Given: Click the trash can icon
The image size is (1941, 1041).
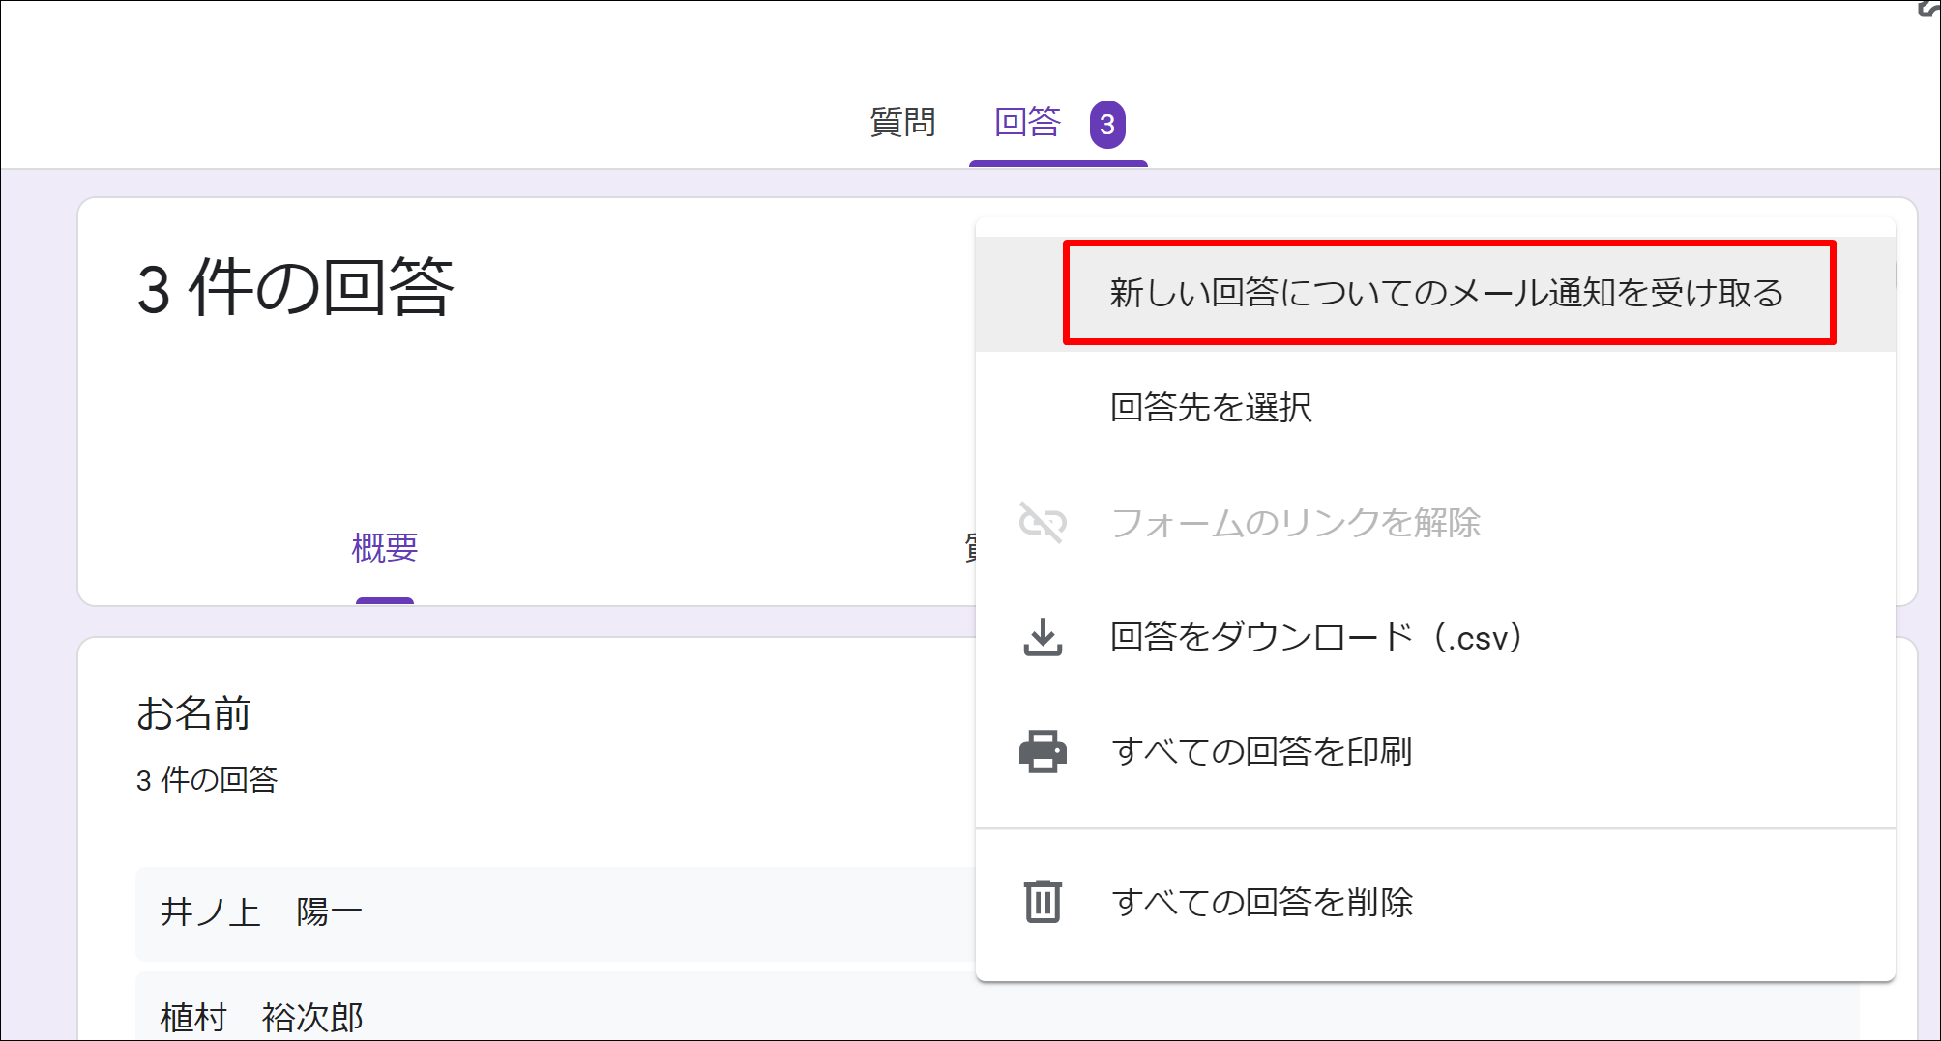Looking at the screenshot, I should pyautogui.click(x=1043, y=902).
